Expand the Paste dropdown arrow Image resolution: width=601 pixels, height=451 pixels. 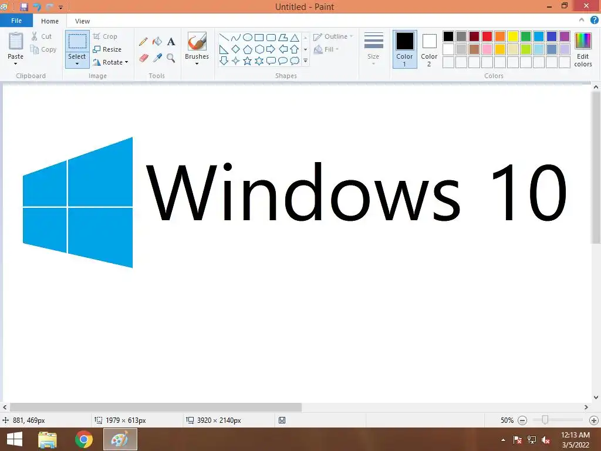(16, 63)
